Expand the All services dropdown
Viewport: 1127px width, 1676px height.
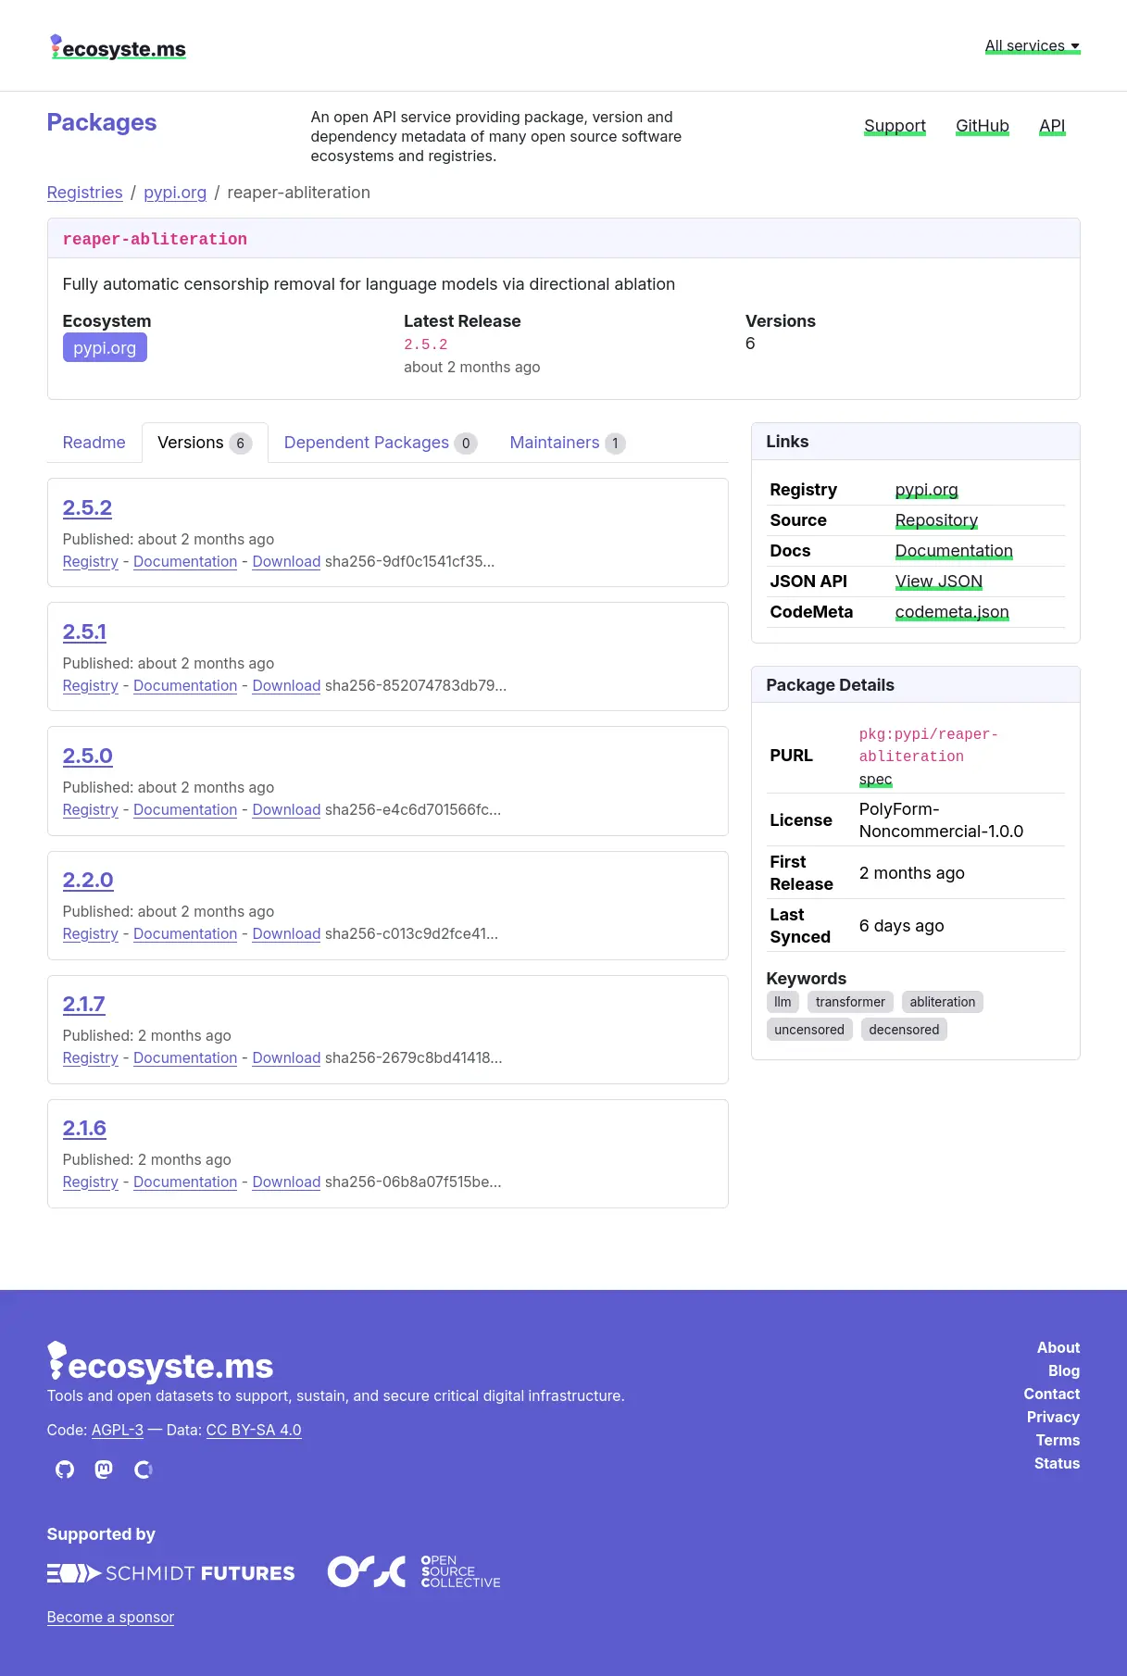coord(1033,46)
